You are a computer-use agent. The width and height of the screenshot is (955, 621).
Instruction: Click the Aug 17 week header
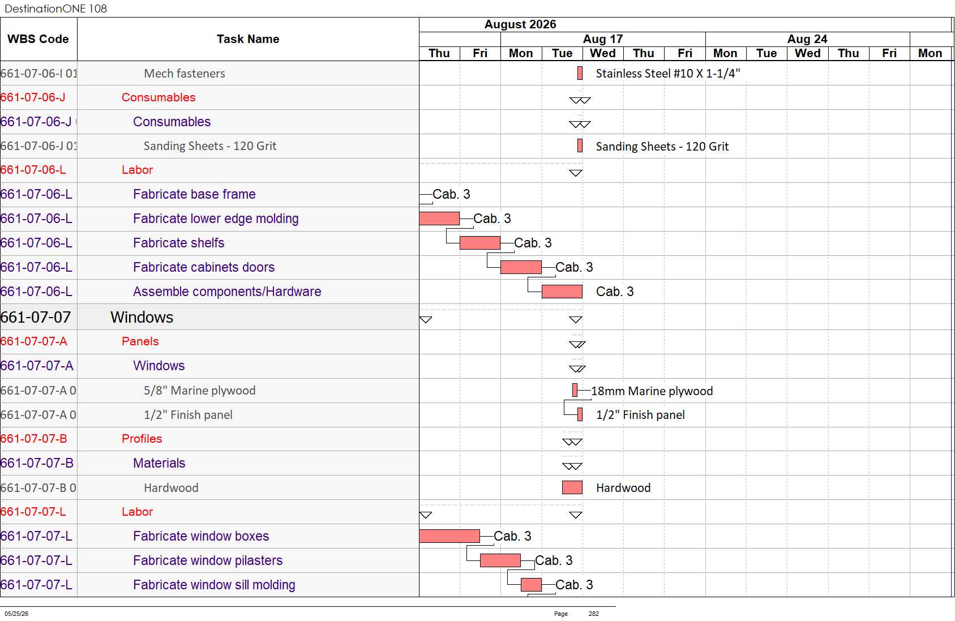tap(603, 39)
